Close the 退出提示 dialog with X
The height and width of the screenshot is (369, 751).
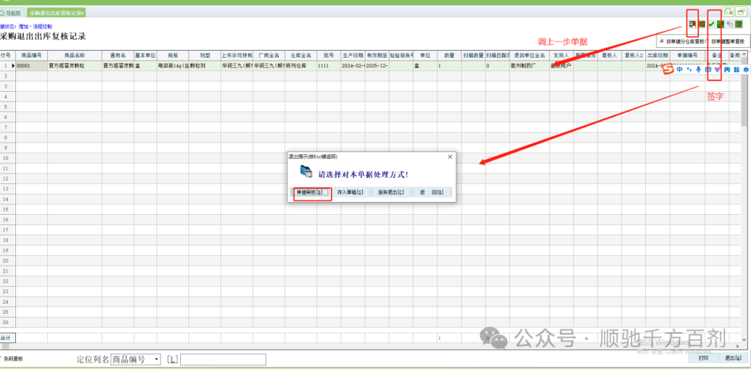tap(450, 156)
